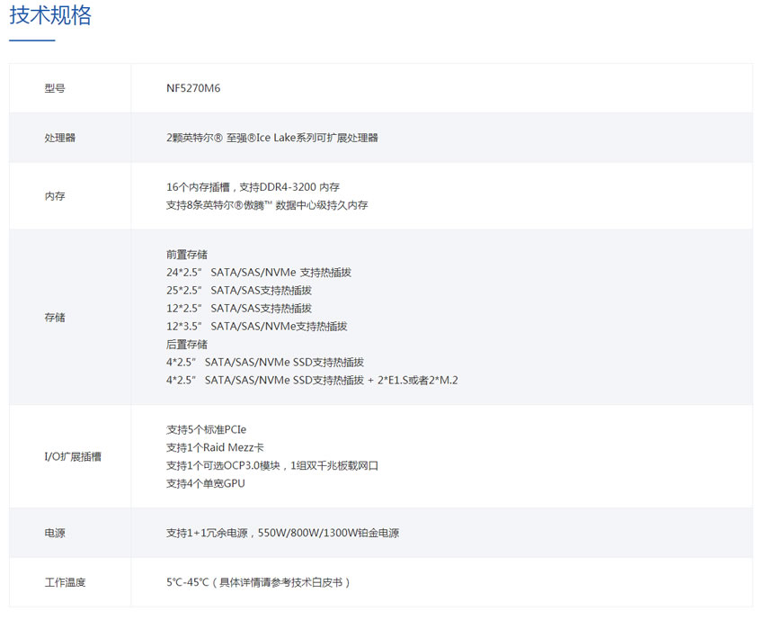Click the line 支持5个标准PCIe
Viewport: 764px width, 629px height.
pyautogui.click(x=207, y=429)
